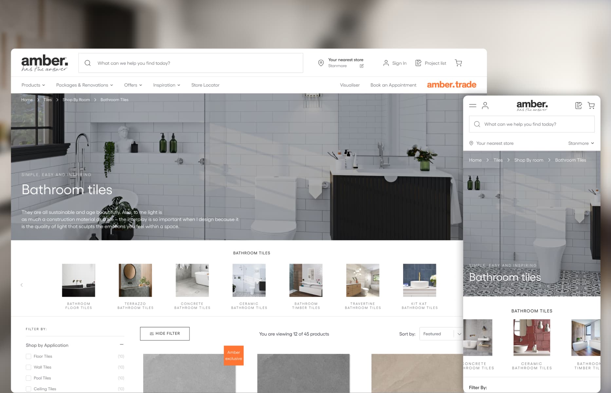Open the mobile hamburger menu
Screen dimensions: 611x393
472,105
